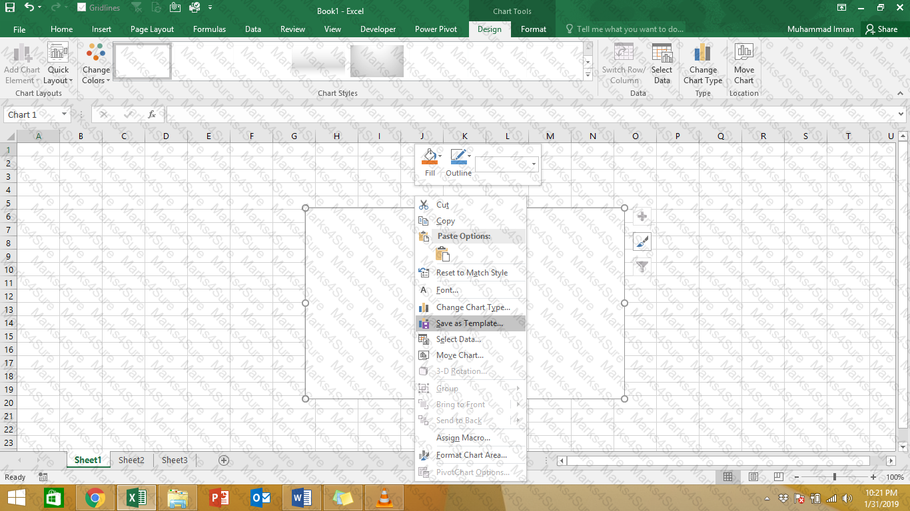Click the Select All corner of the grid
The image size is (910, 511).
point(8,136)
